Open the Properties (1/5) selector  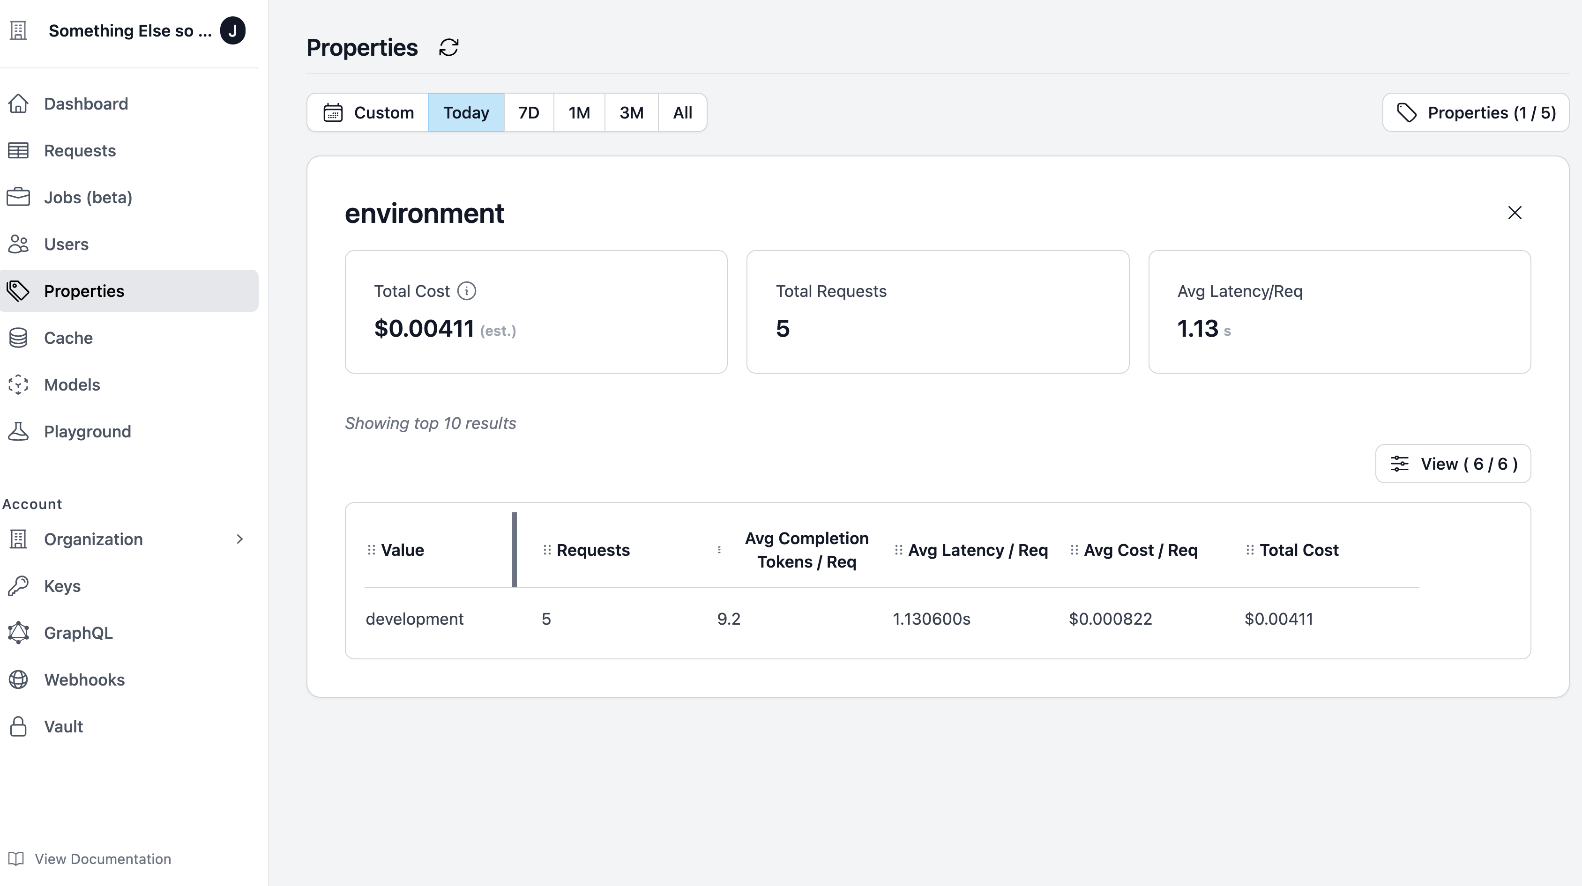click(1475, 112)
